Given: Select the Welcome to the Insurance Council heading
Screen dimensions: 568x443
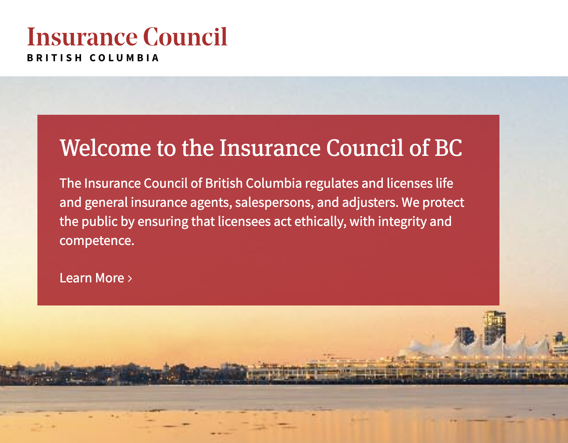Looking at the screenshot, I should [x=261, y=148].
